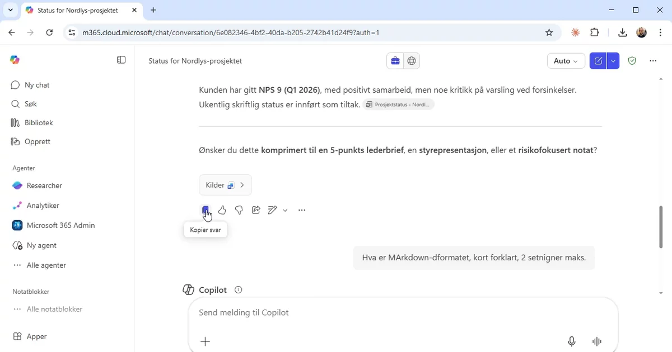Open browser downloads
The width and height of the screenshot is (672, 352).
[x=622, y=32]
